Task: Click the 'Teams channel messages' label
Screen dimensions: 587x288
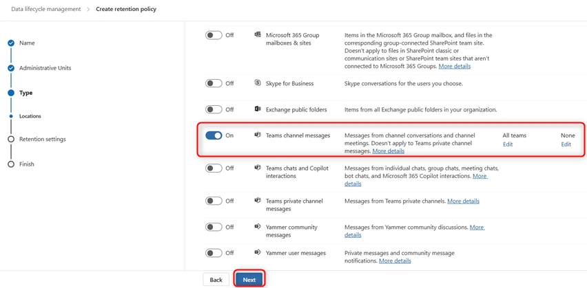Action: 298,135
